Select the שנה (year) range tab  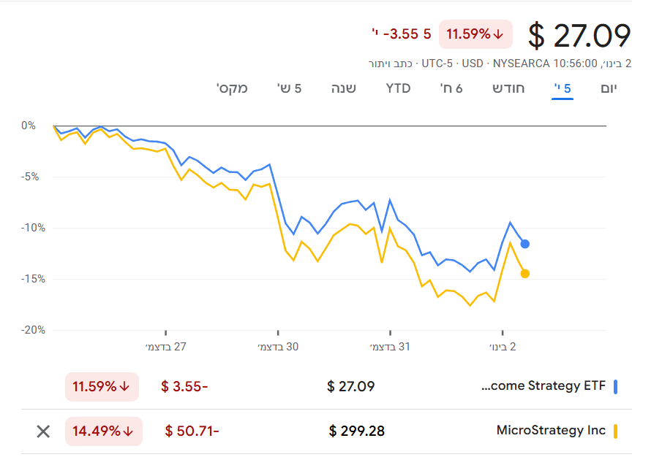(x=343, y=88)
